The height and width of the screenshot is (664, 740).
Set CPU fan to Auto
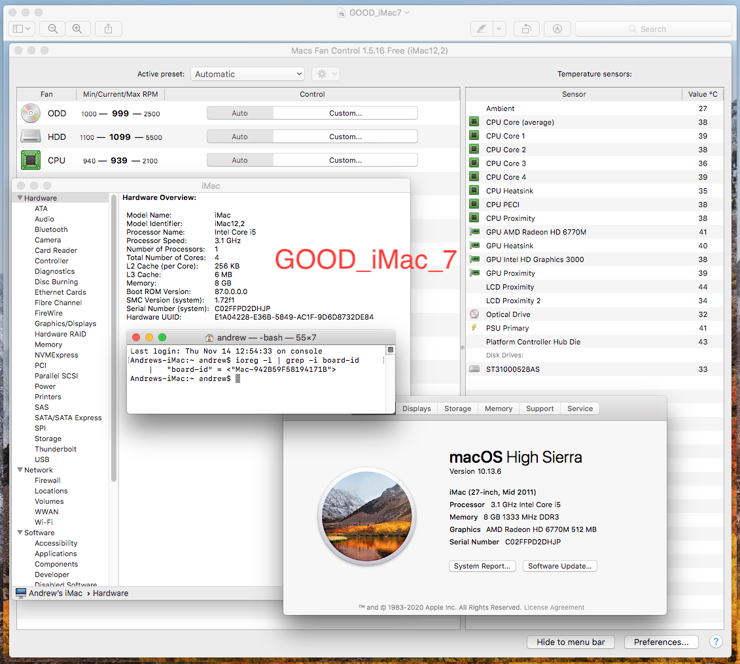click(239, 160)
